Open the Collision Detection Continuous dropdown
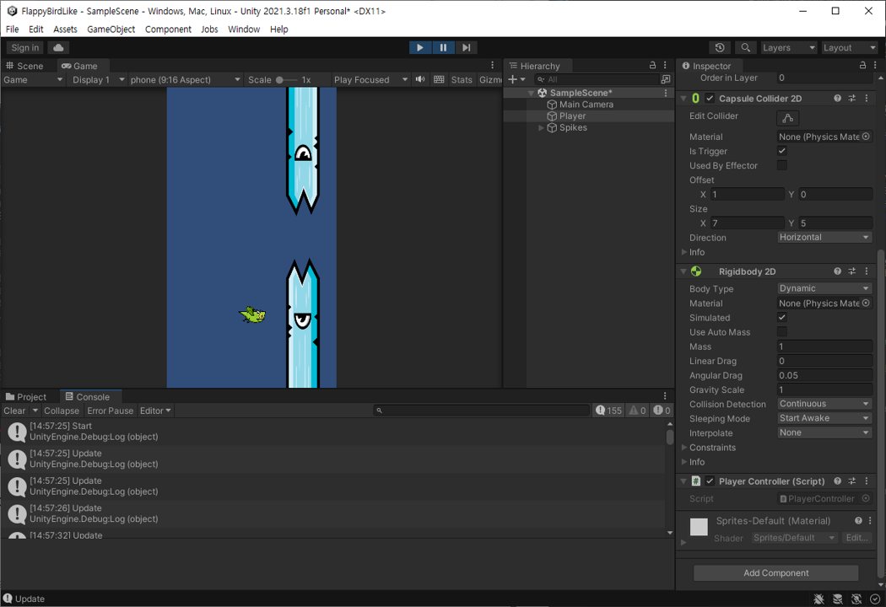 [x=824, y=404]
